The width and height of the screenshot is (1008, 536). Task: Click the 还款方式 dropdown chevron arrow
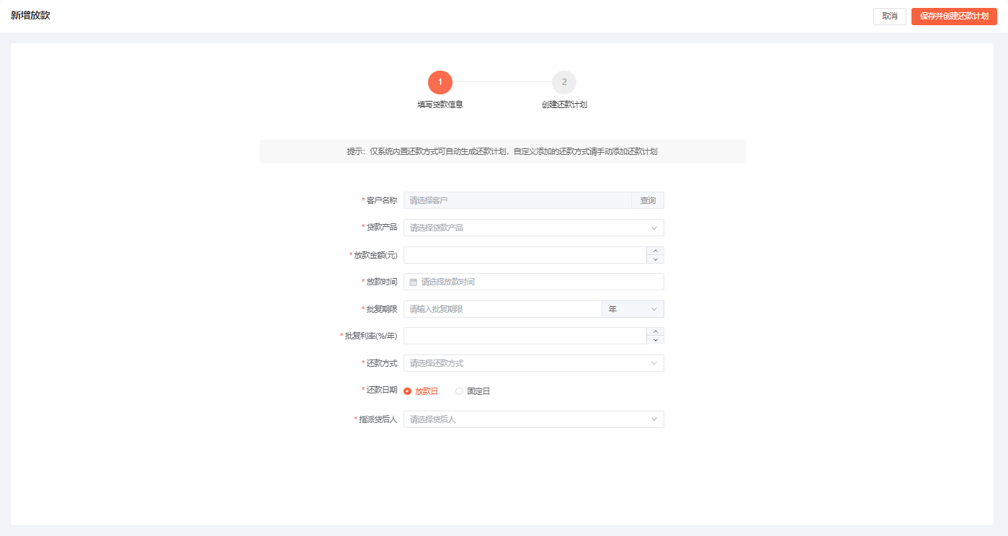[654, 363]
